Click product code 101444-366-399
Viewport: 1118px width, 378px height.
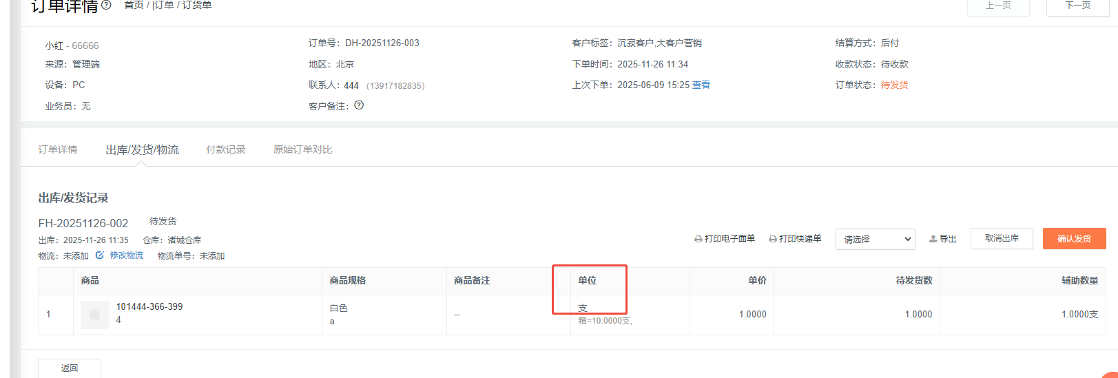(x=149, y=306)
